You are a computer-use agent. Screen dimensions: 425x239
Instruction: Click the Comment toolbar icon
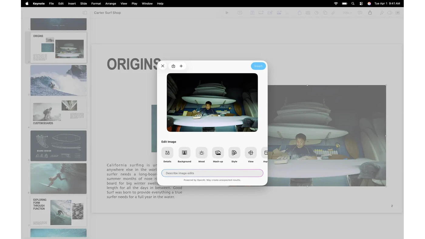[360, 13]
